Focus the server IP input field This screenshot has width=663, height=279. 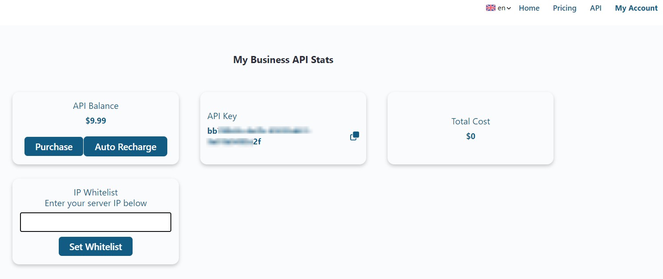[96, 222]
